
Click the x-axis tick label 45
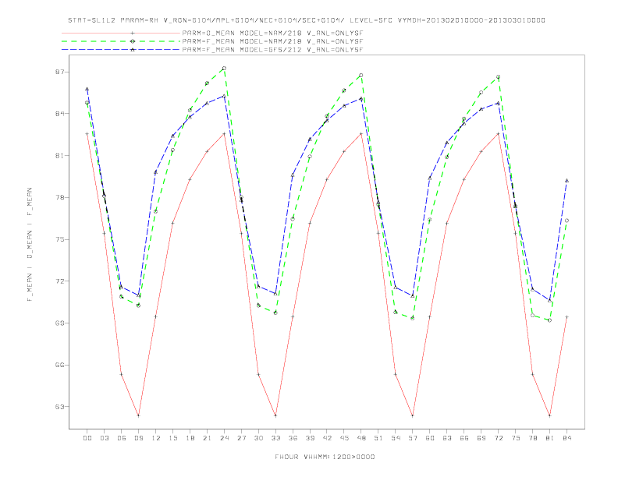pos(344,438)
